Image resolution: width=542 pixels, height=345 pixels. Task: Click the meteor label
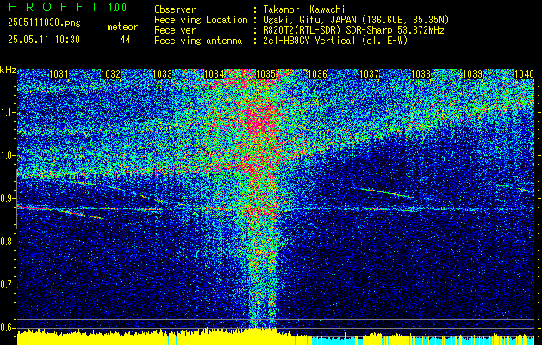[122, 27]
